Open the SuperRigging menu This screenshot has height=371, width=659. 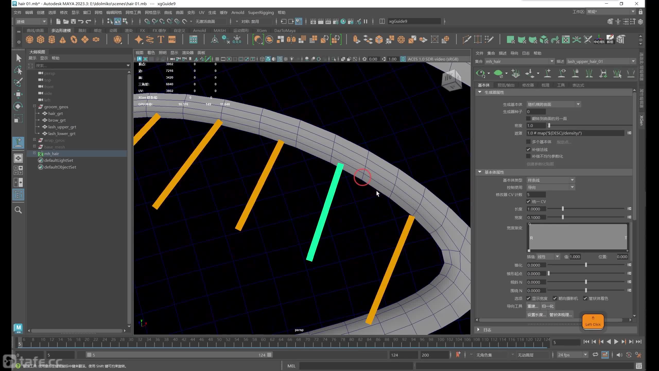261,12
